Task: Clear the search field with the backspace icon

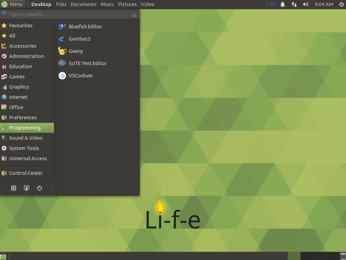Action: pos(134,15)
